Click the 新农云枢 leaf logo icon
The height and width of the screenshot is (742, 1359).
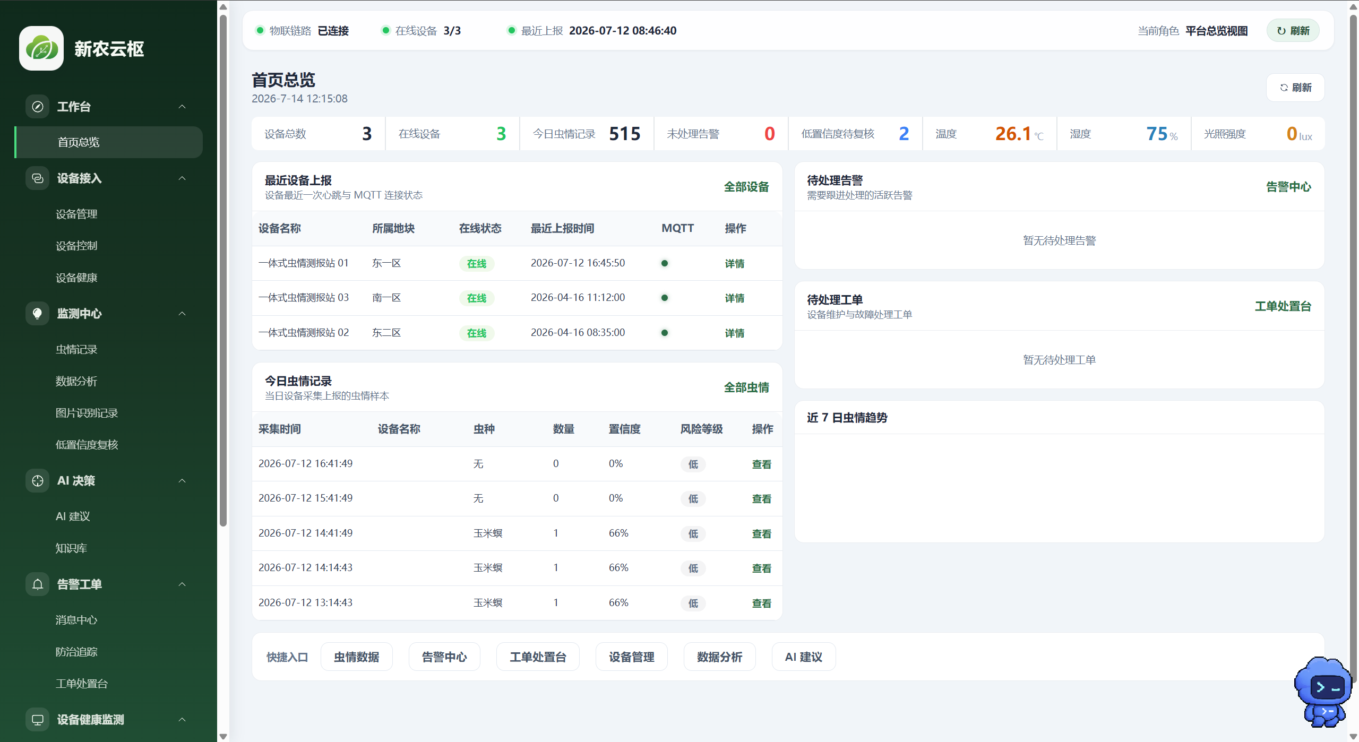[41, 48]
